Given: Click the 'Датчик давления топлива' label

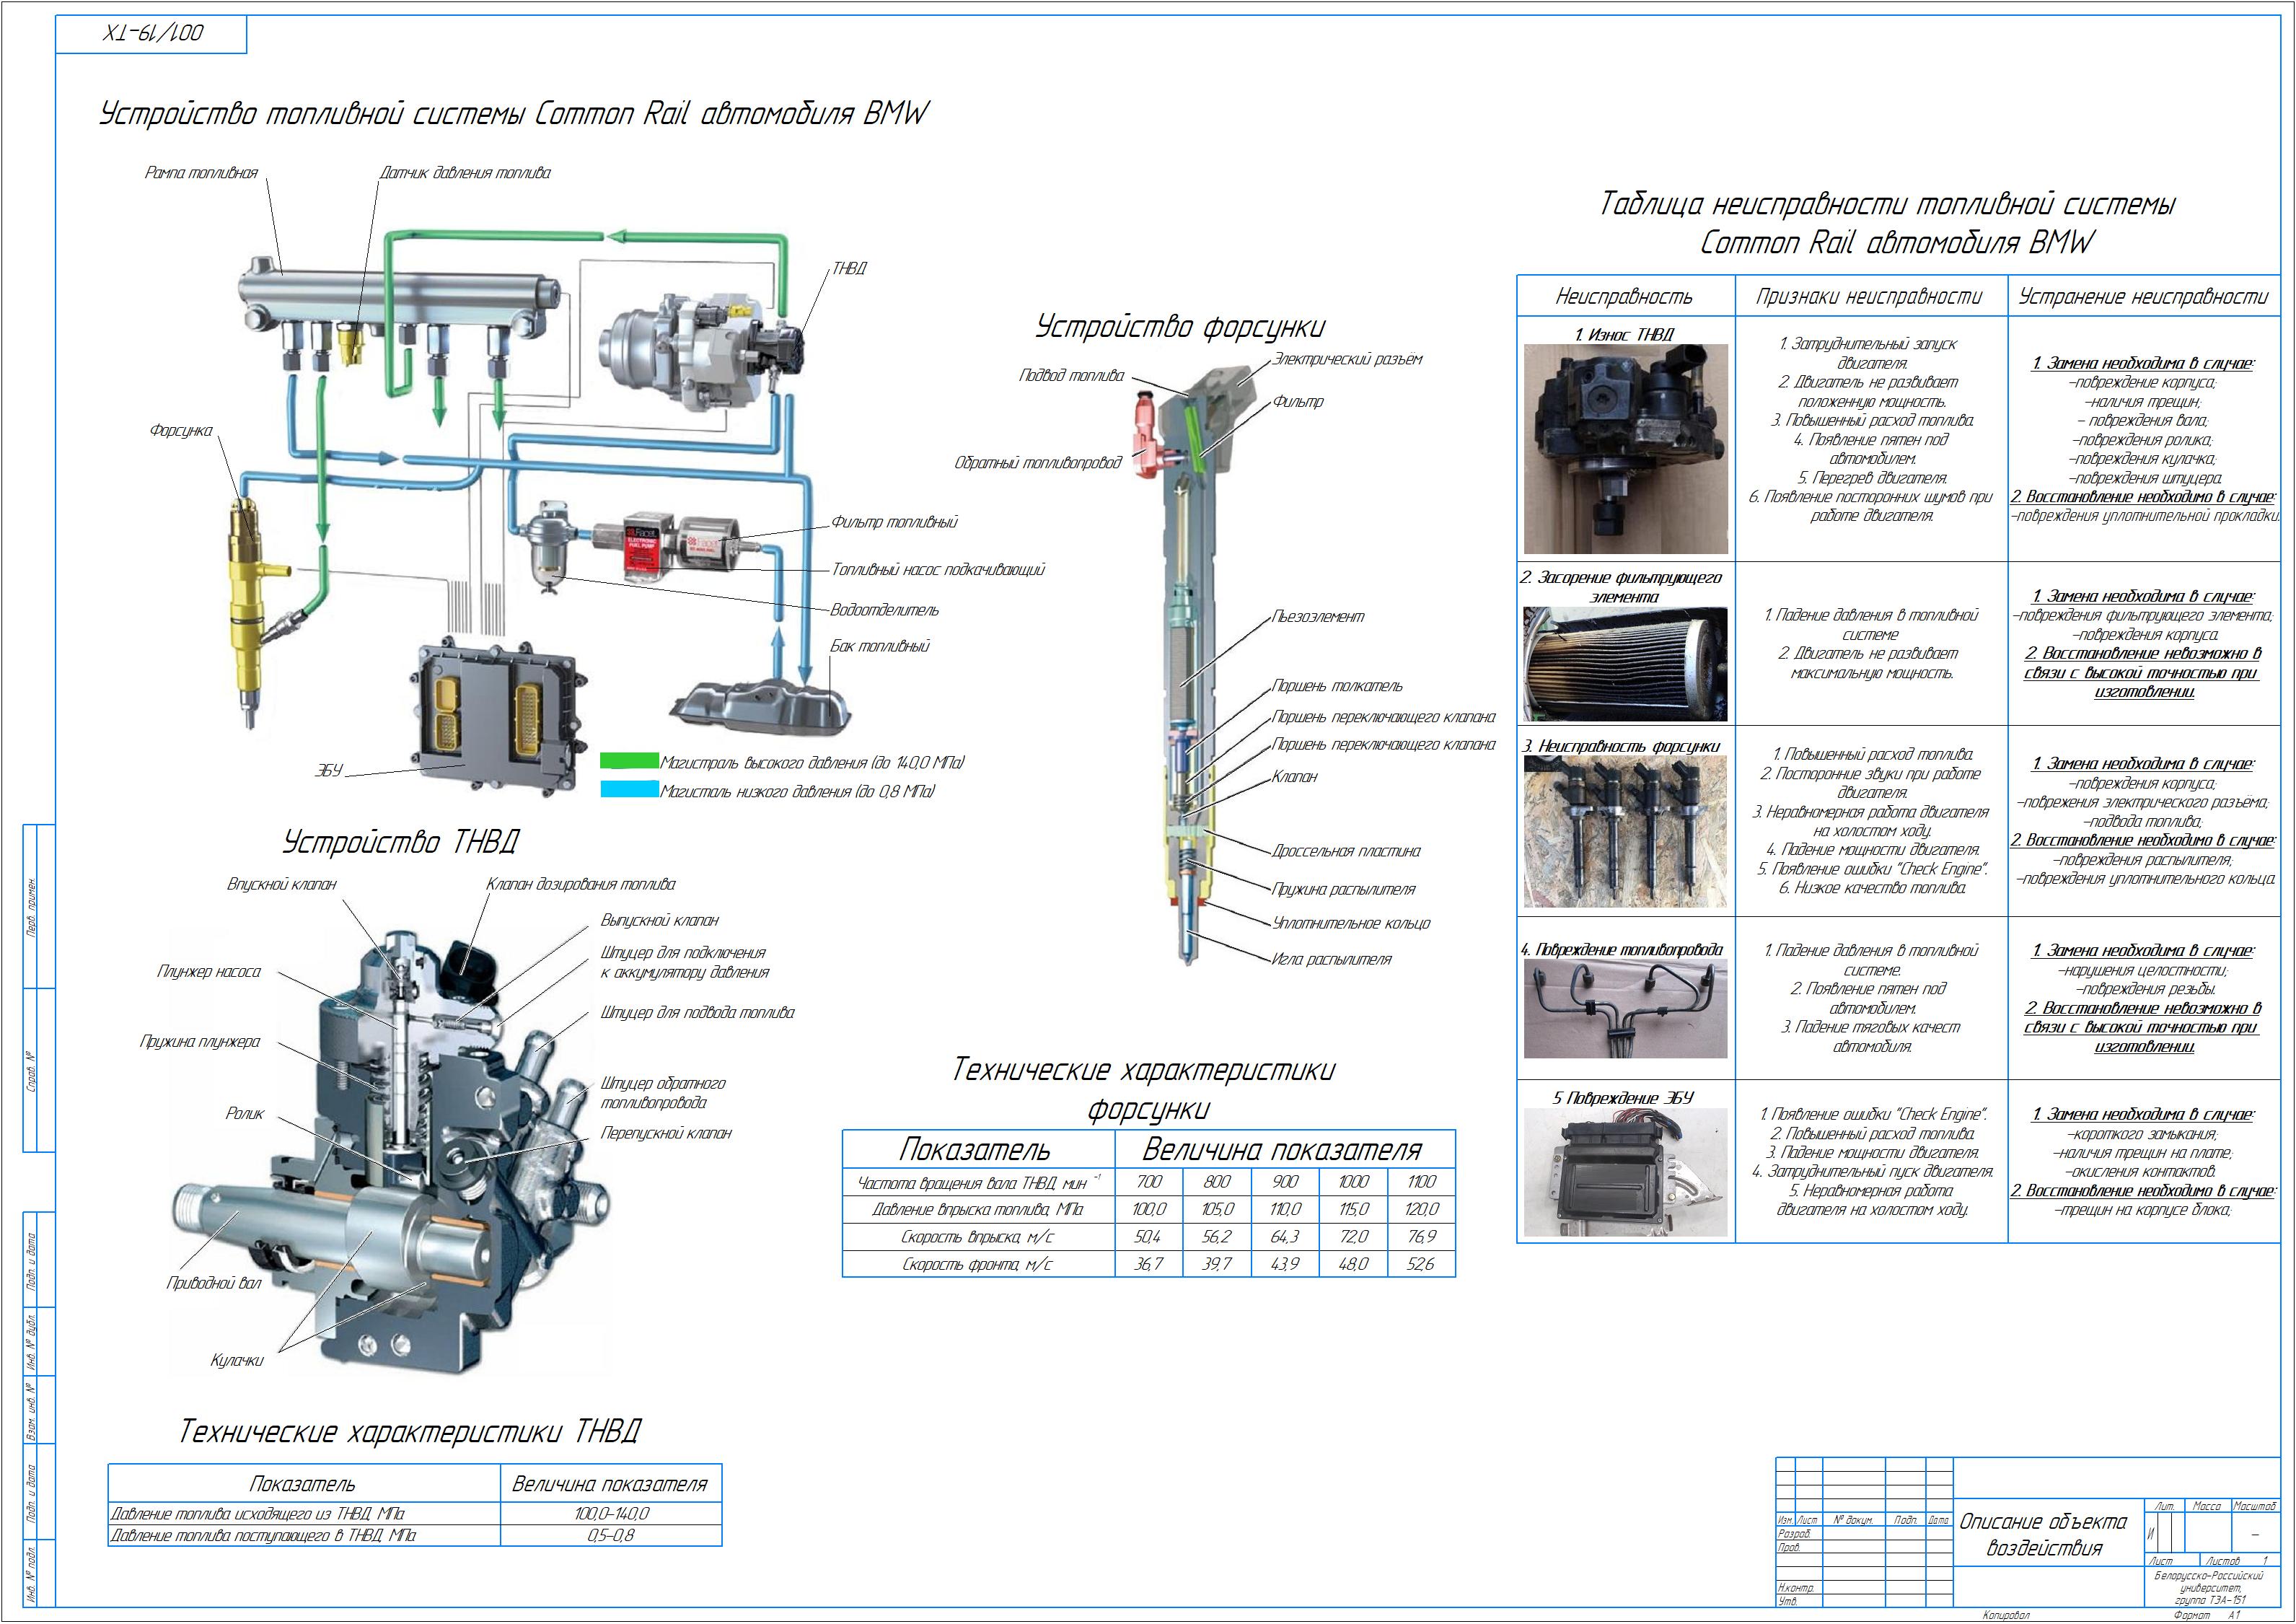Looking at the screenshot, I should 465,173.
